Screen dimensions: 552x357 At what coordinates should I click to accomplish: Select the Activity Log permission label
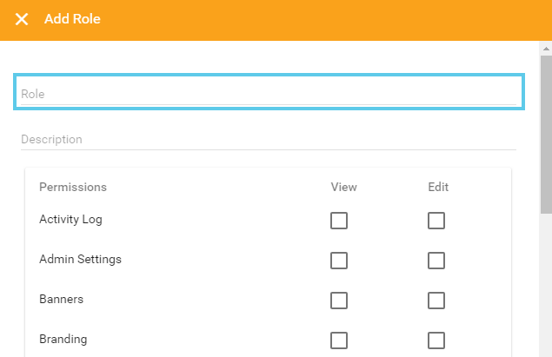tap(70, 220)
